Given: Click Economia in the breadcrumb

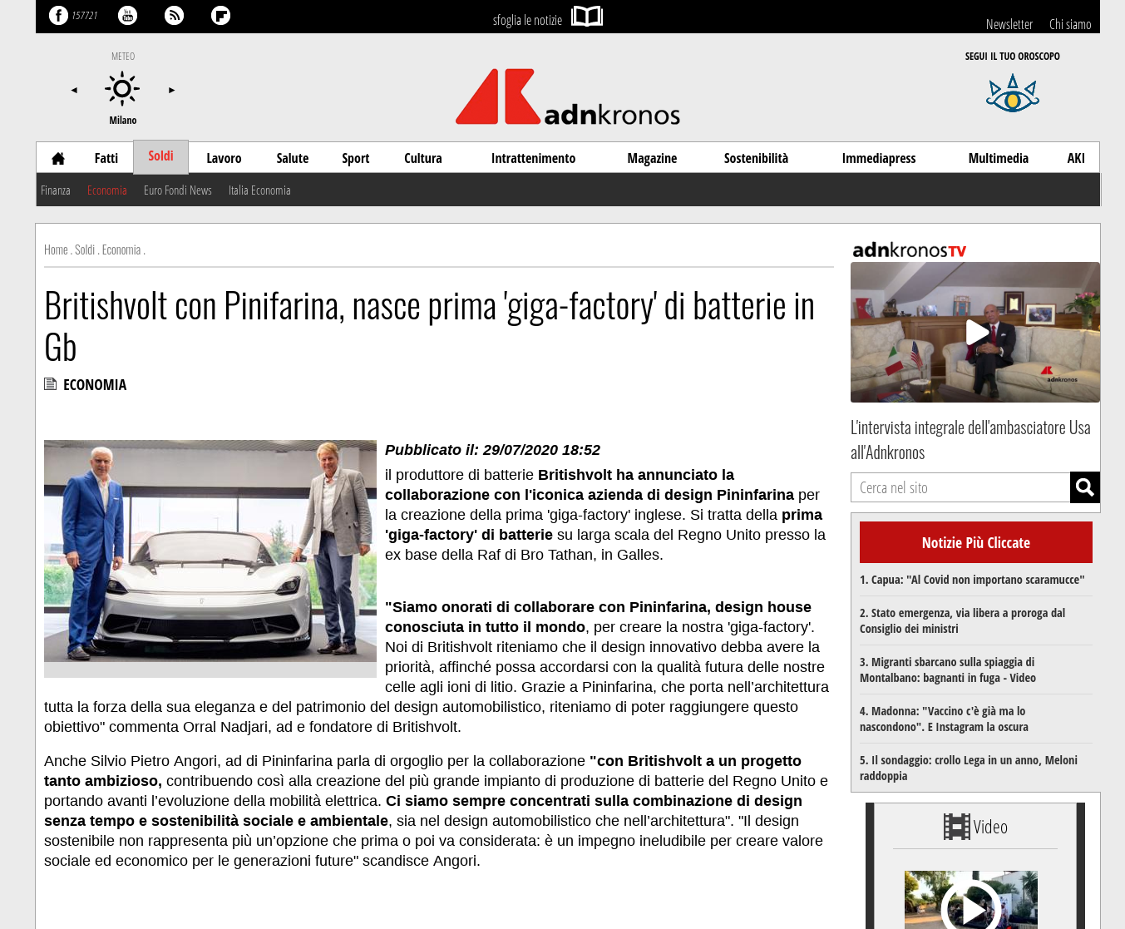Looking at the screenshot, I should (x=121, y=250).
